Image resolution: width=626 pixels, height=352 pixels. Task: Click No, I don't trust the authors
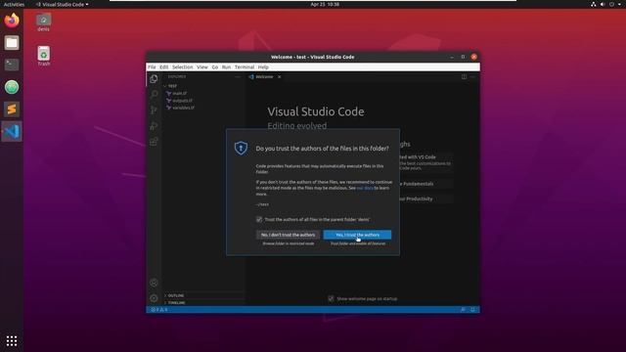click(x=288, y=235)
